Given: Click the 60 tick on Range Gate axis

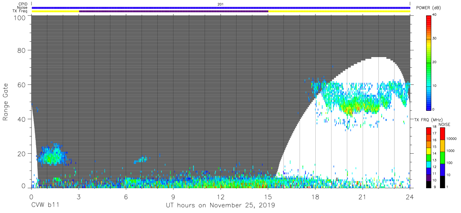Looking at the screenshot, I should (22, 85).
